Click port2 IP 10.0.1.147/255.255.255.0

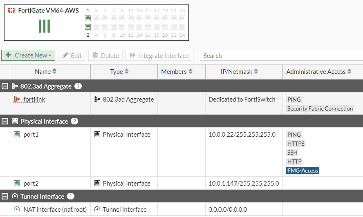tap(244, 184)
